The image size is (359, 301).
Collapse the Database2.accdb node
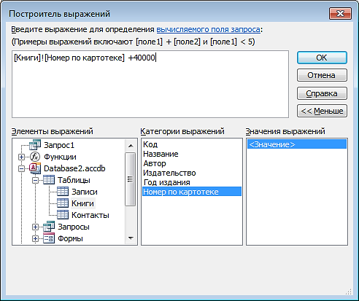point(21,168)
